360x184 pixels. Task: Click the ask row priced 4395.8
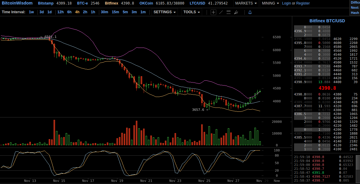click(312, 43)
